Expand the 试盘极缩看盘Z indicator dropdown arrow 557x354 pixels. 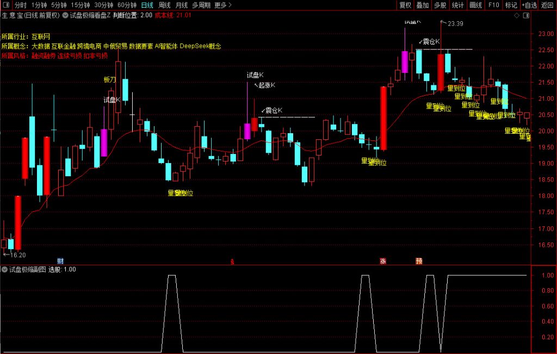coord(66,15)
